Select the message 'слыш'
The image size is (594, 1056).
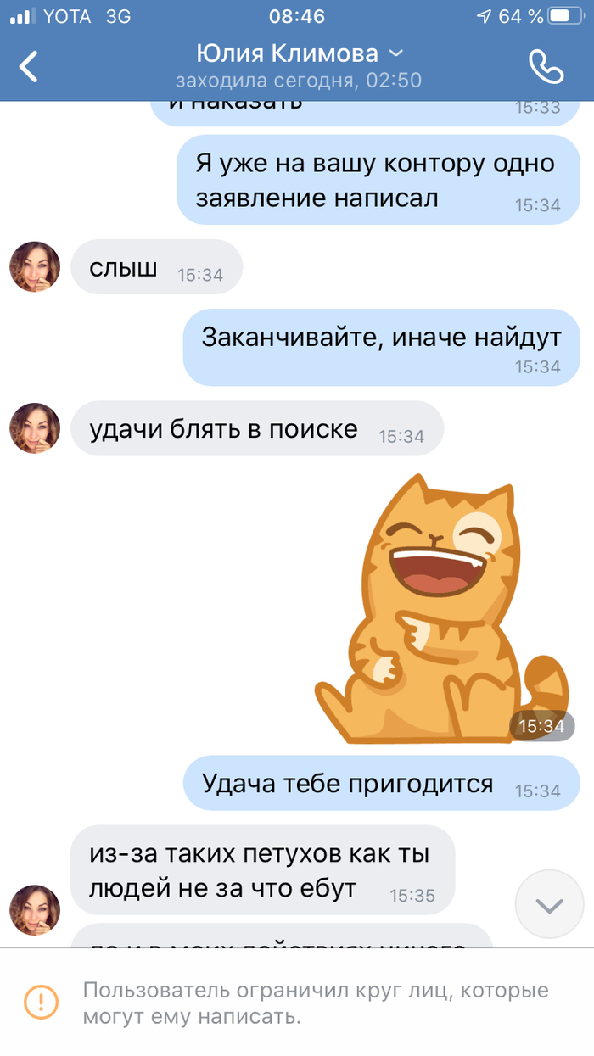(157, 268)
